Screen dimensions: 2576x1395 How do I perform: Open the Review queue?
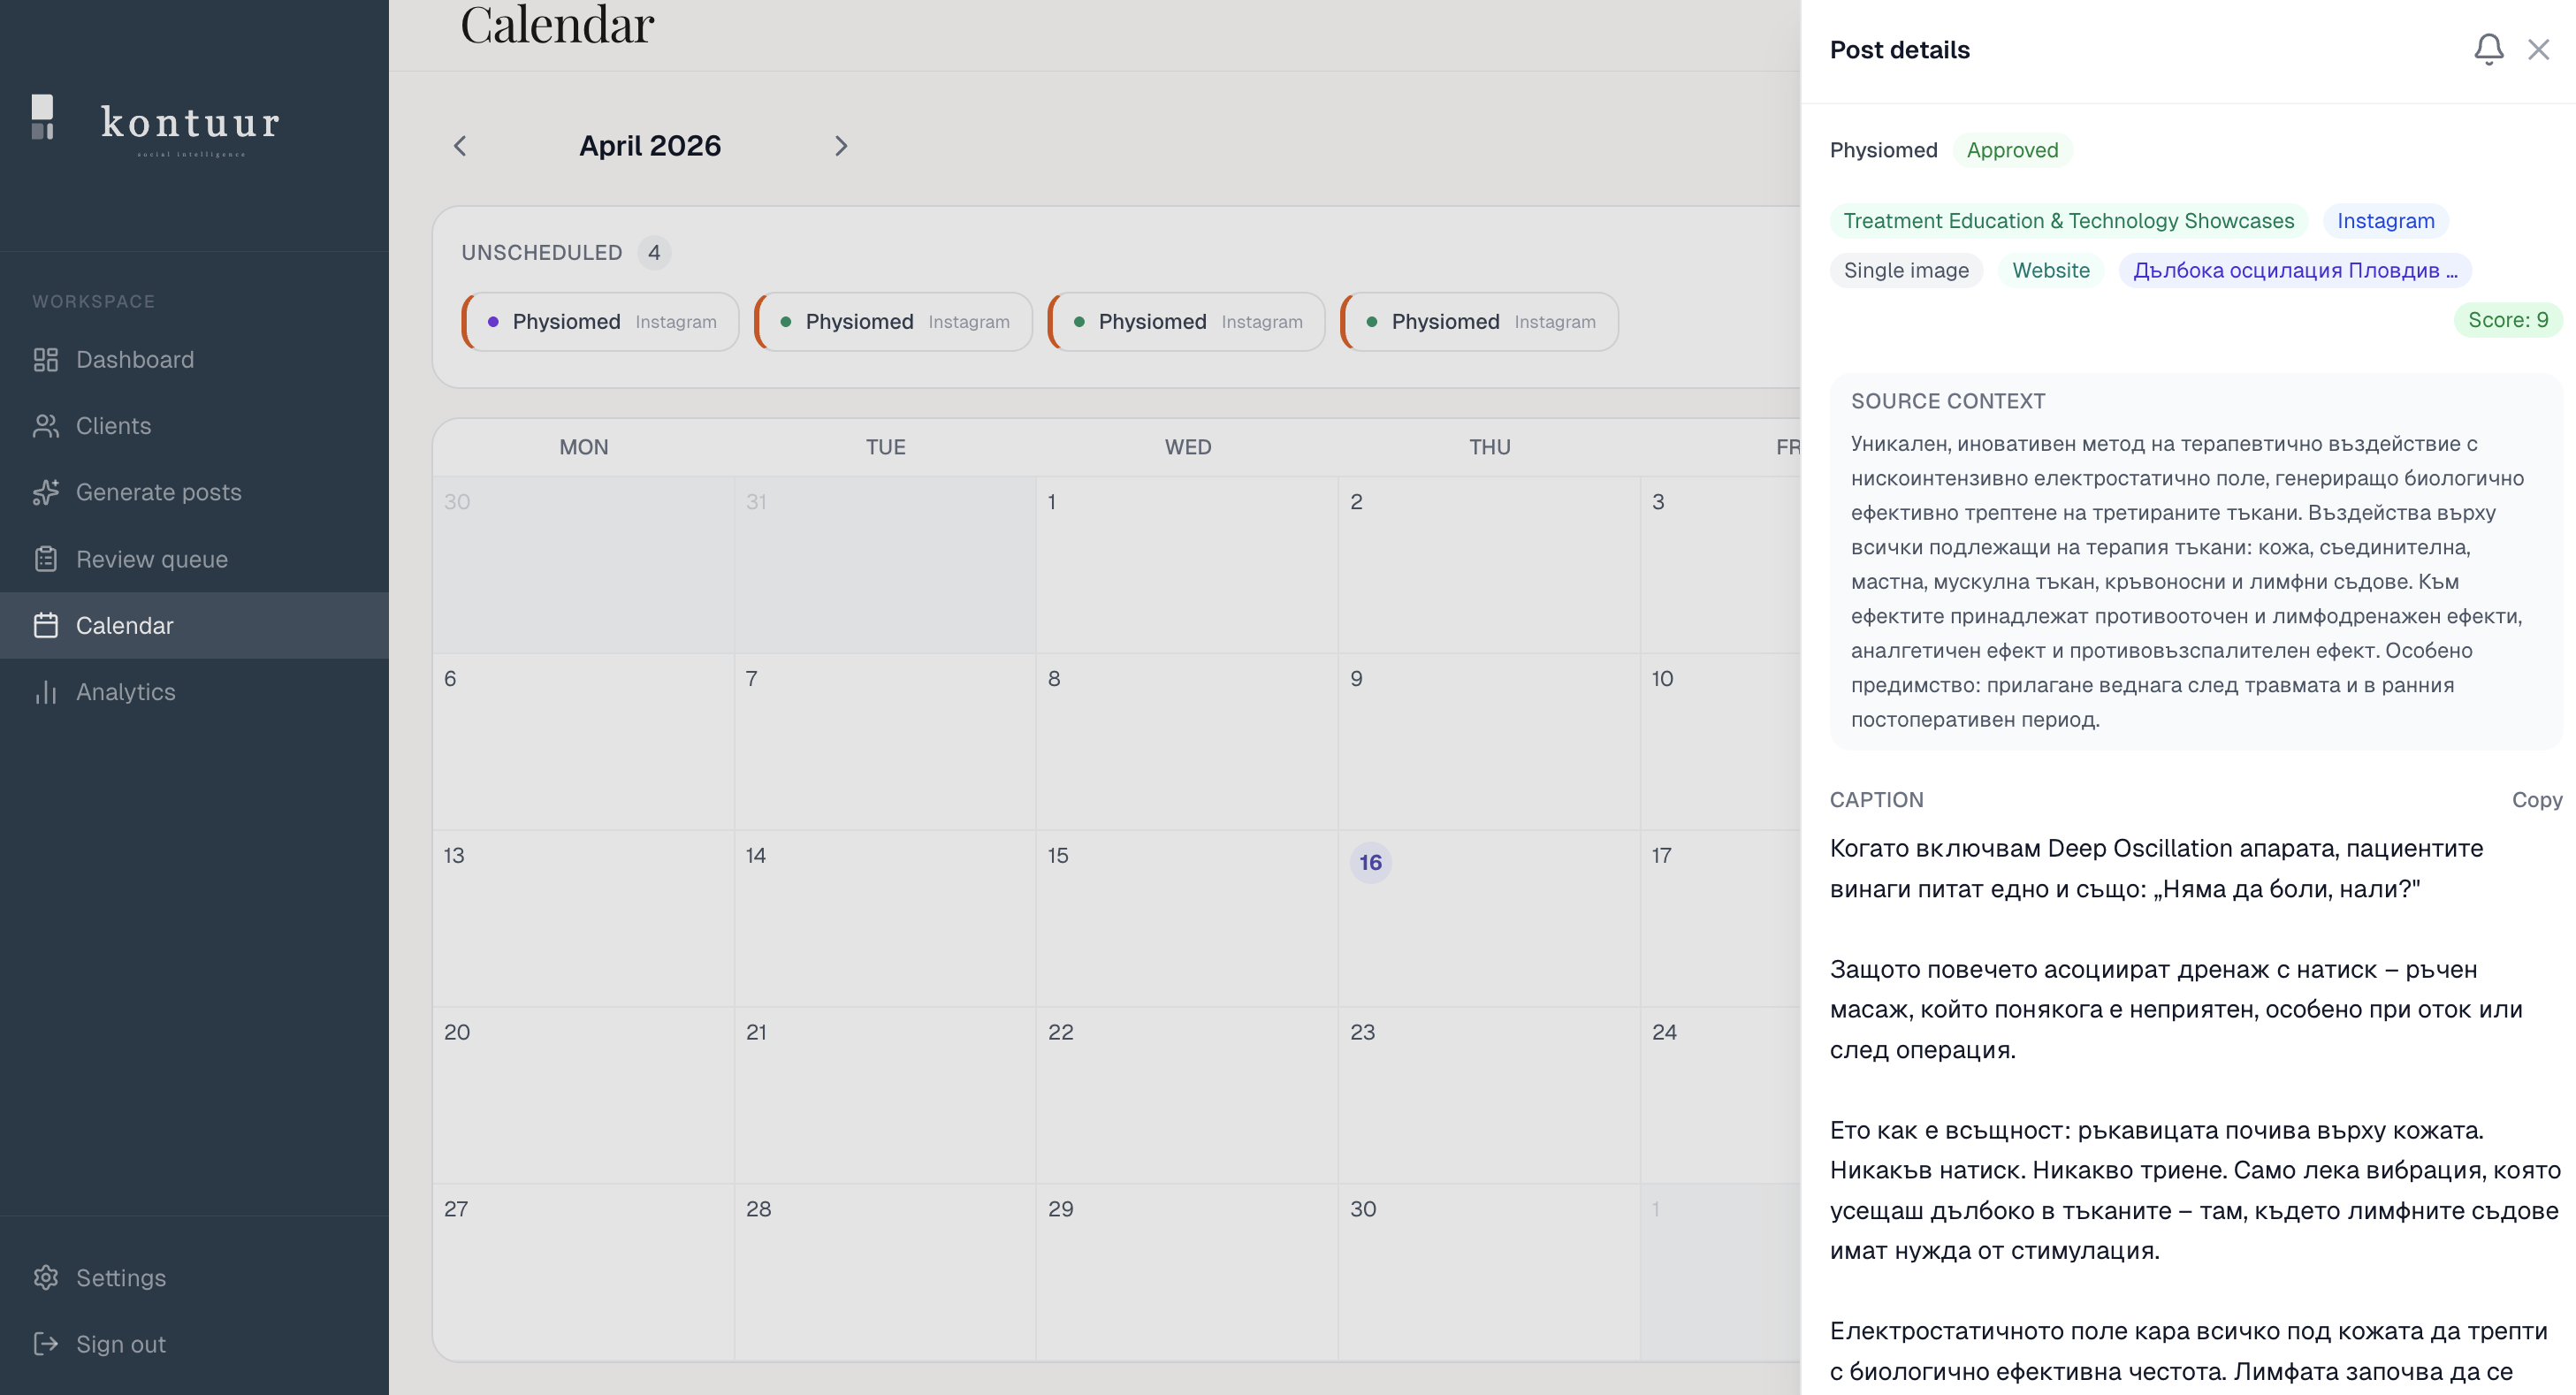click(194, 559)
